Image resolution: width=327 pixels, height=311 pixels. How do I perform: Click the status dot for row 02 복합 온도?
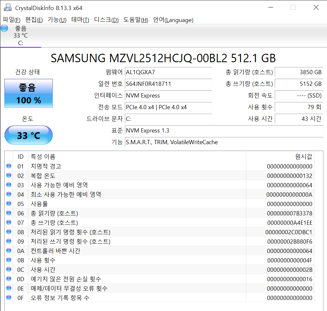pos(9,175)
